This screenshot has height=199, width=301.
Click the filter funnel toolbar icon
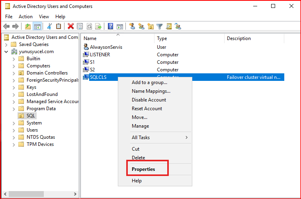[160, 26]
